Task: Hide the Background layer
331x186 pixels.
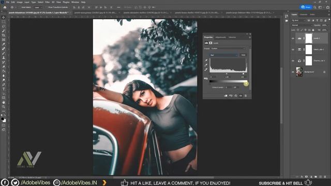Action: pos(293,72)
